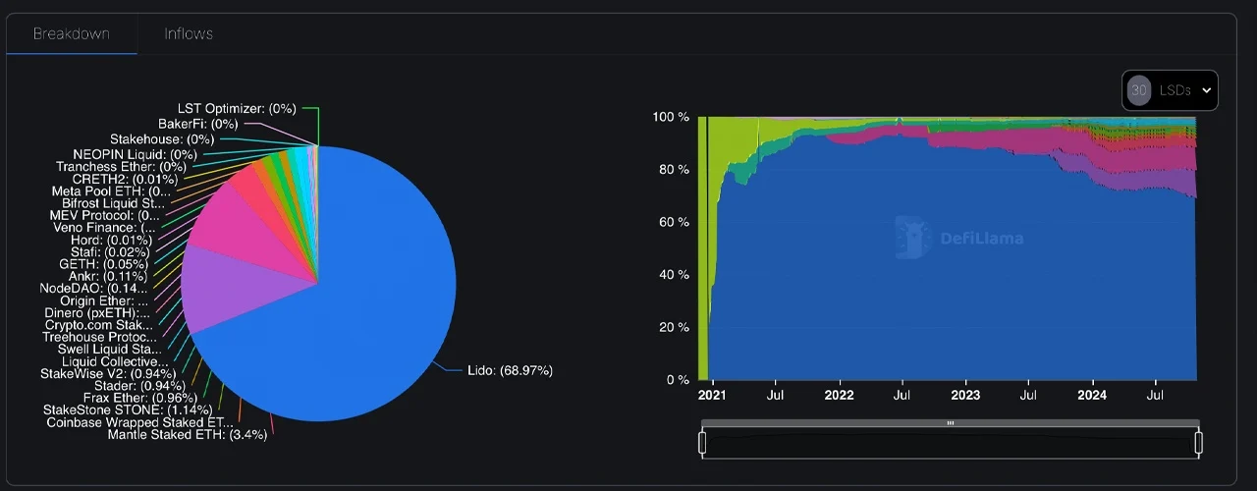Image resolution: width=1257 pixels, height=491 pixels.
Task: Click the 60 % y-axis label
Action: click(674, 222)
